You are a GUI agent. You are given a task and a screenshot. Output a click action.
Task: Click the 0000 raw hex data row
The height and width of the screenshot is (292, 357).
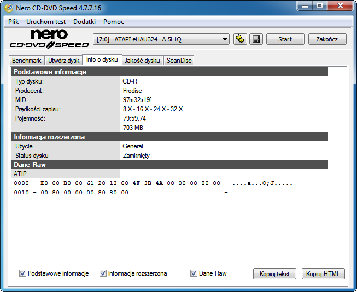[x=153, y=183]
